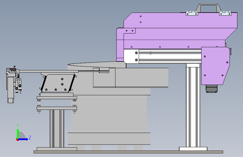Image resolution: width=243 pixels, height=157 pixels.
Task: Select the gray handle on top of the hopper
Action: [209, 8]
